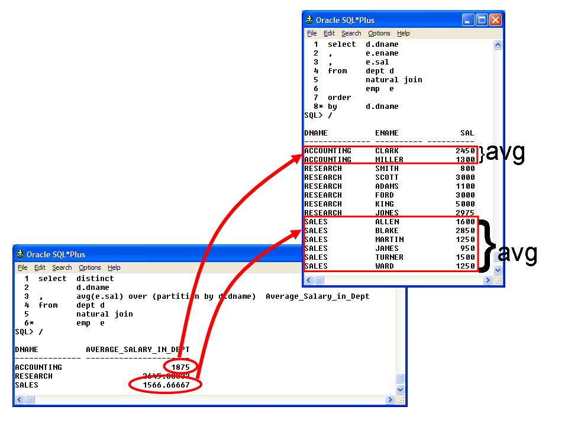Image resolution: width=568 pixels, height=426 pixels.
Task: Maximize the upper SQL*Plus window
Action: coord(482,20)
